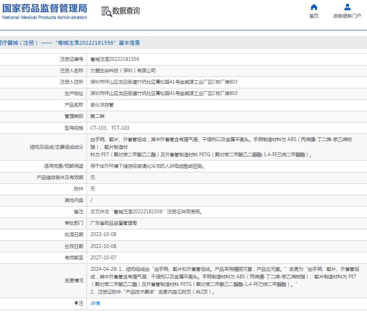Select the 生效日期 label
367x313 pixels.
tap(74, 246)
